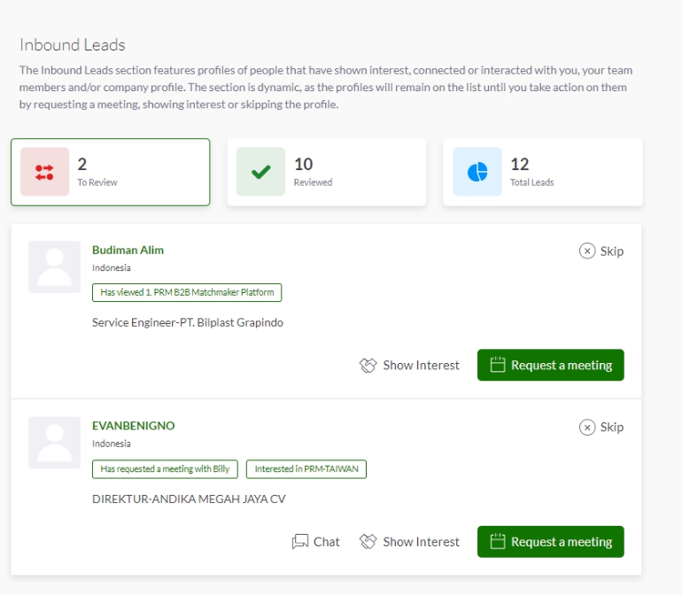This screenshot has width=682, height=595.
Task: Click Has requested a meeting with Billy tag
Action: point(165,469)
